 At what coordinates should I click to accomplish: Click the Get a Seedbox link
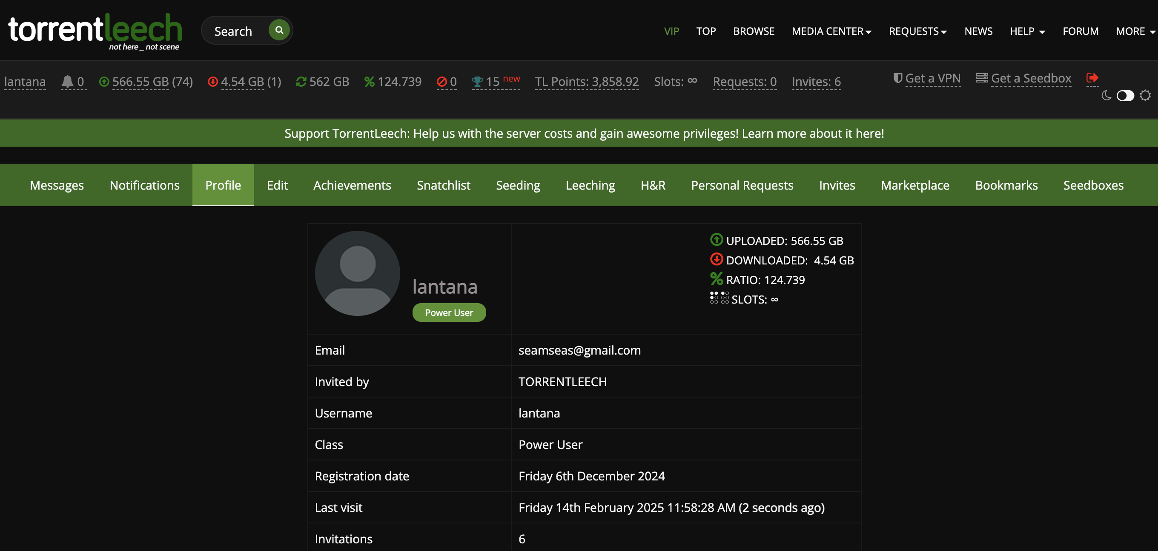[x=1031, y=78]
